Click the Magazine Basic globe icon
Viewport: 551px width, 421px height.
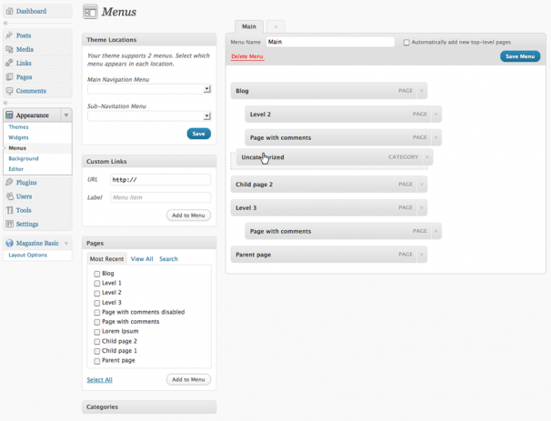pyautogui.click(x=9, y=243)
